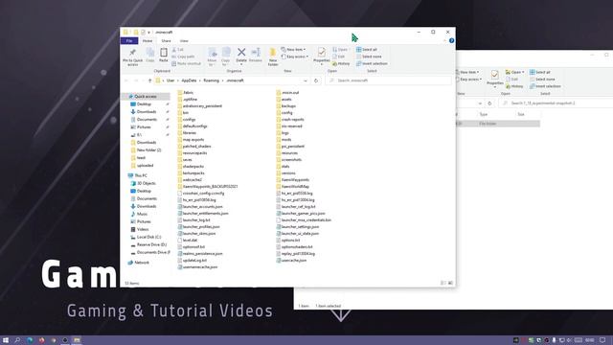613x345 pixels.
Task: Click the Copy button in Clipboard group
Action: pos(150,56)
